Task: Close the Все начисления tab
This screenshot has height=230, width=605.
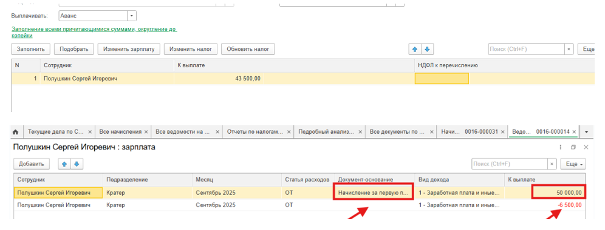Action: tap(146, 131)
